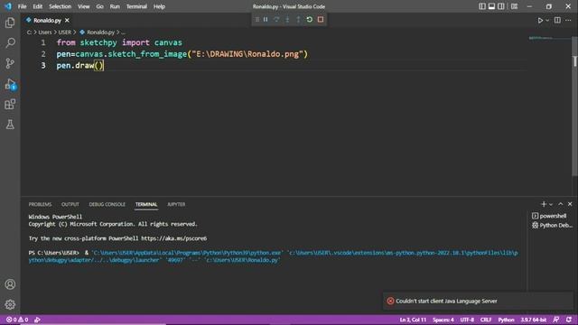Viewport: 578px width, 325px height.
Task: Open the Run and Debug view
Action: point(10,84)
